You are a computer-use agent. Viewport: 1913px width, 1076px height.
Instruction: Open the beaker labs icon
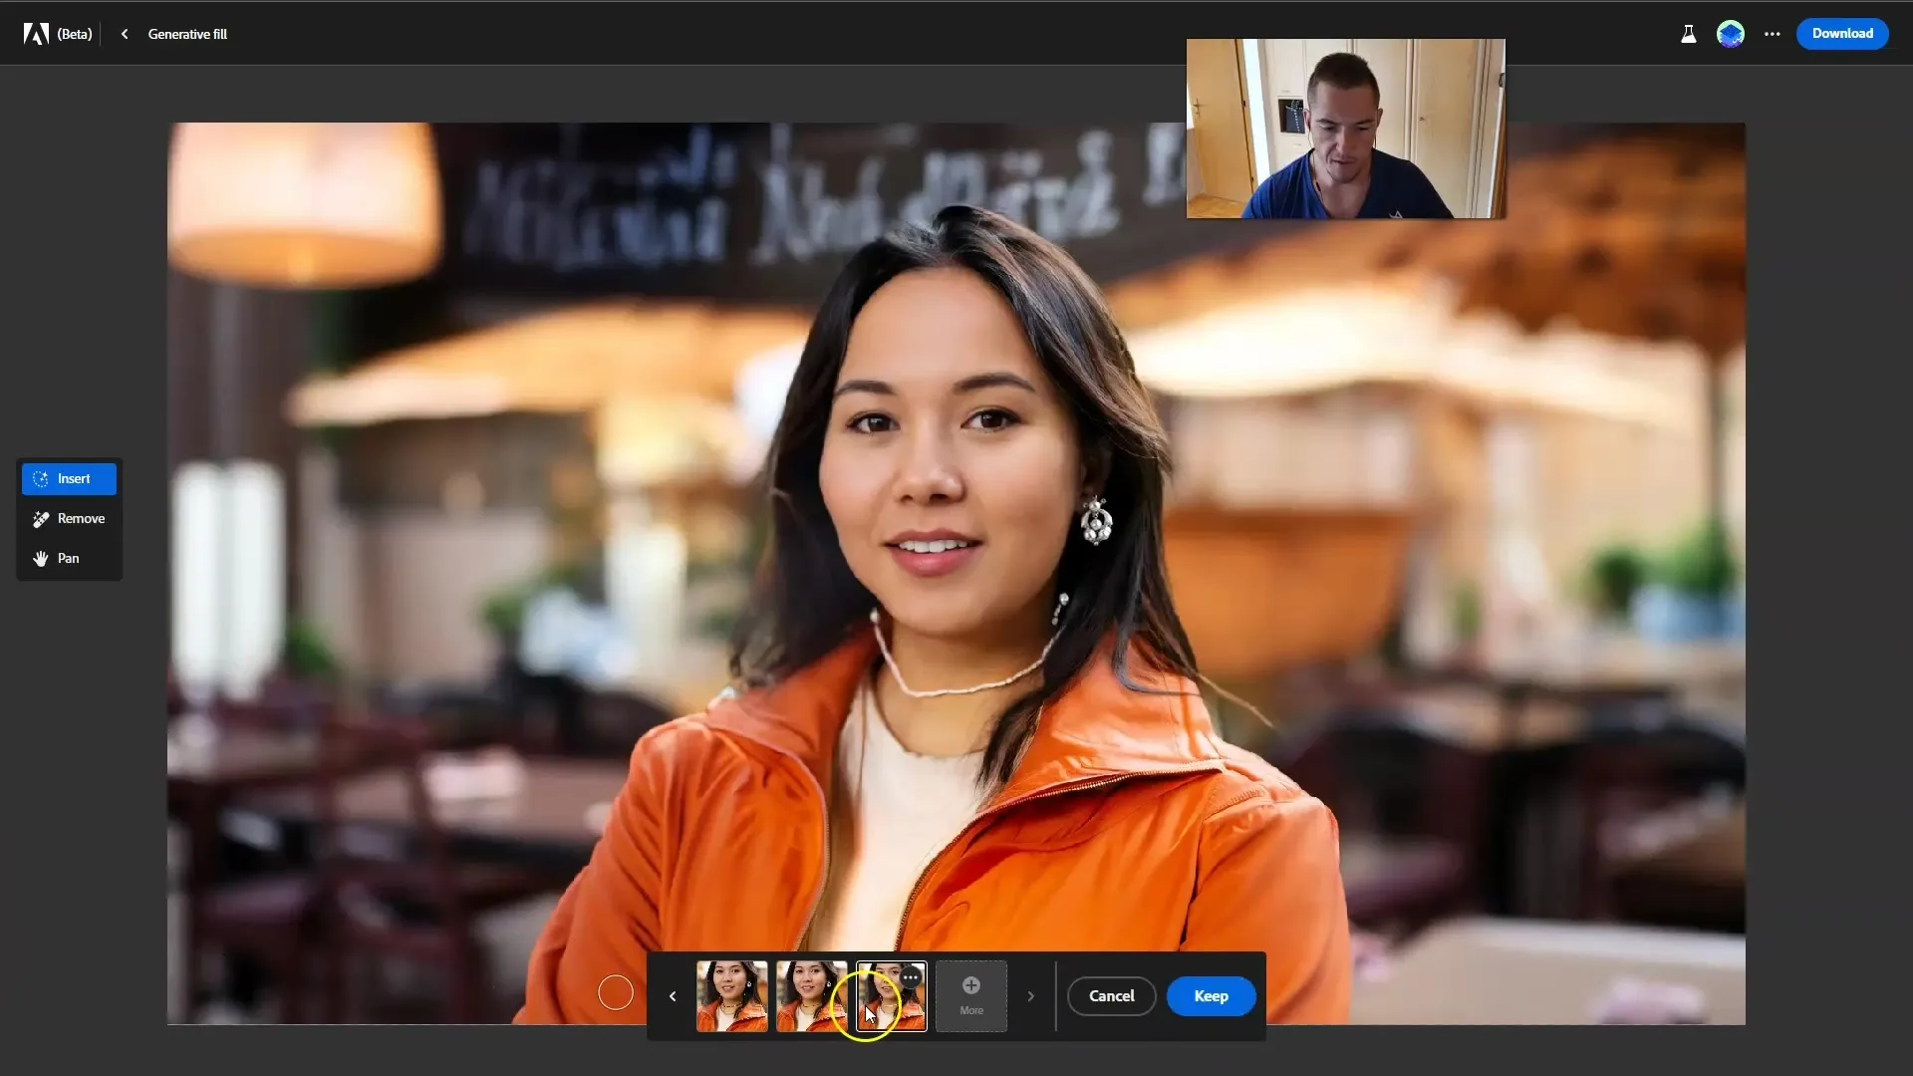1688,34
